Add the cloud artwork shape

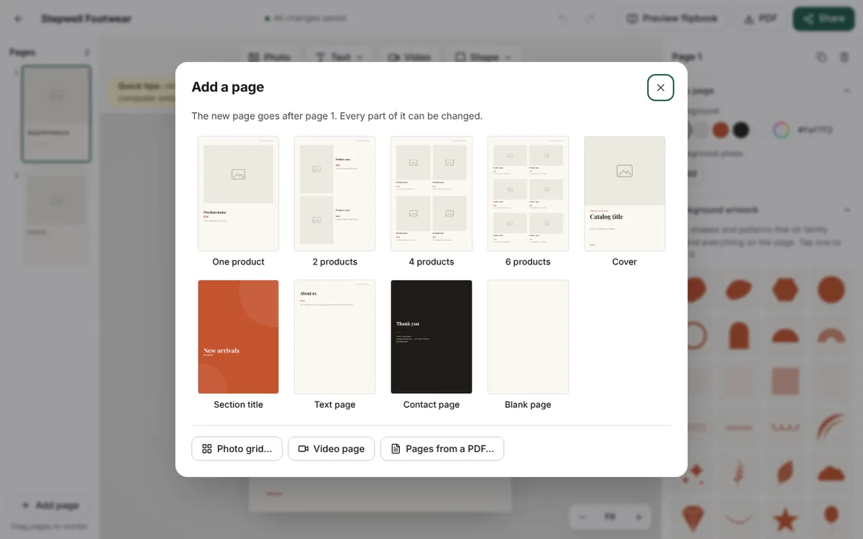point(831,474)
